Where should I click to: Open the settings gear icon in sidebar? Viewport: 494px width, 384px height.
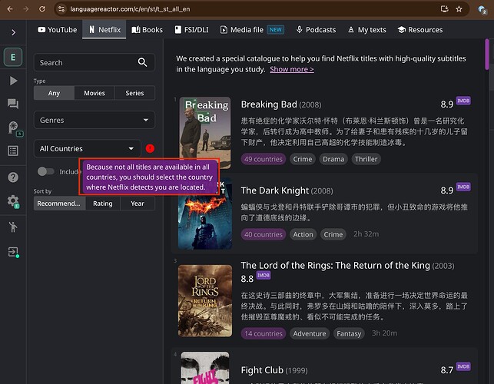coord(13,201)
